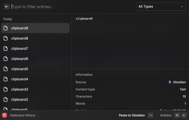Expand type filter via chevron arrow
Viewport: 189px width, 120px height.
point(182,6)
